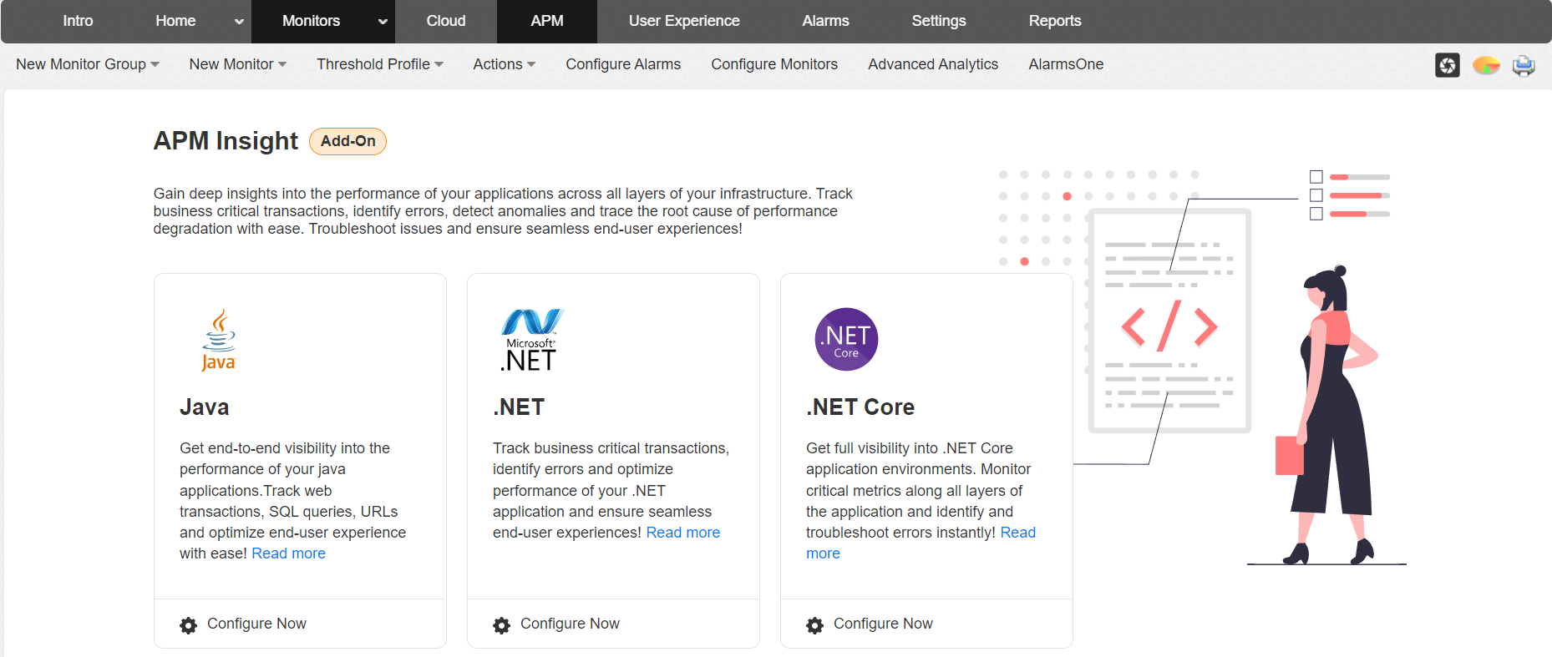Click the Microsoft .NET logo
This screenshot has width=1552, height=657.
click(x=531, y=339)
